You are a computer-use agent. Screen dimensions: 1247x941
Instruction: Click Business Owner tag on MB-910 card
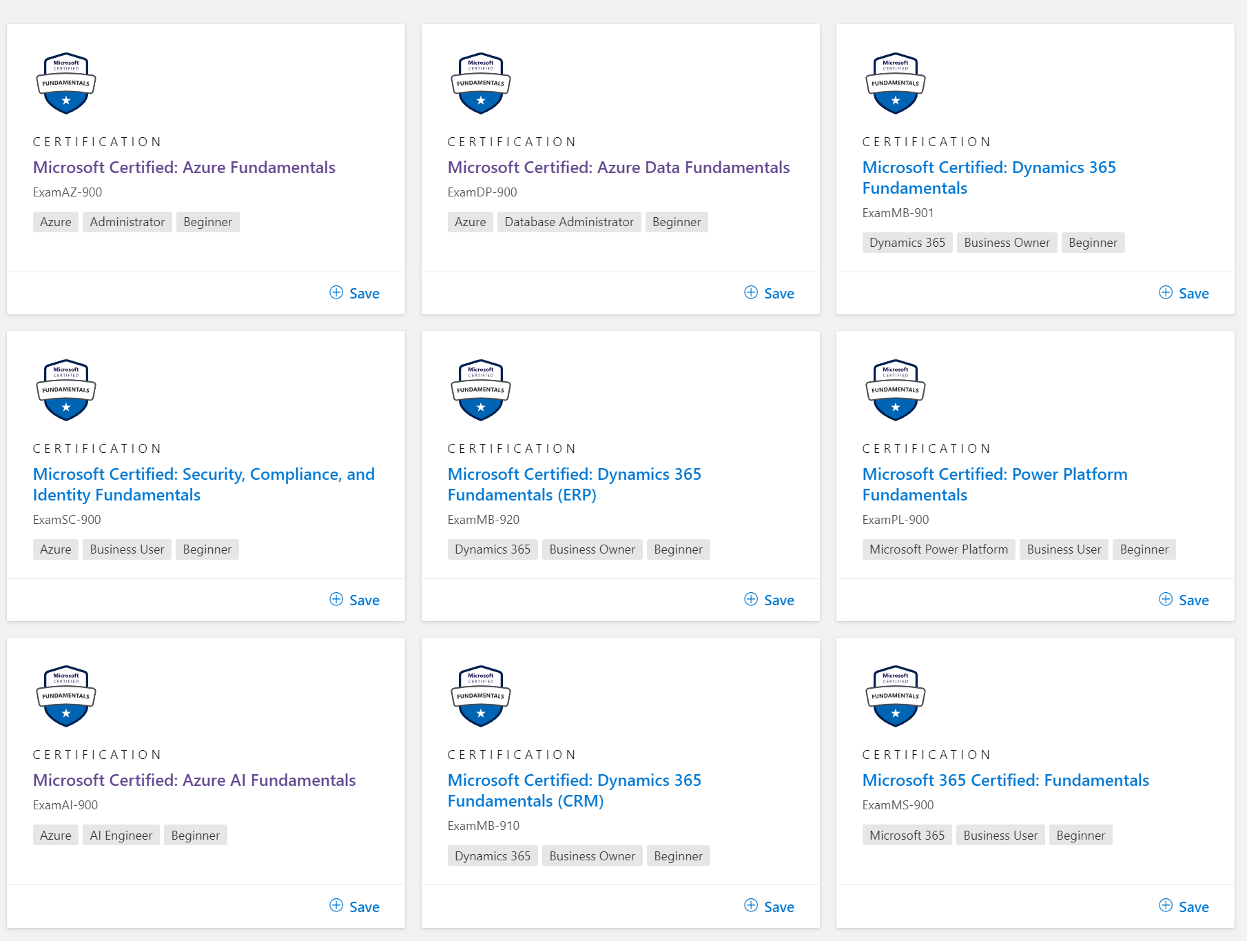(x=592, y=856)
